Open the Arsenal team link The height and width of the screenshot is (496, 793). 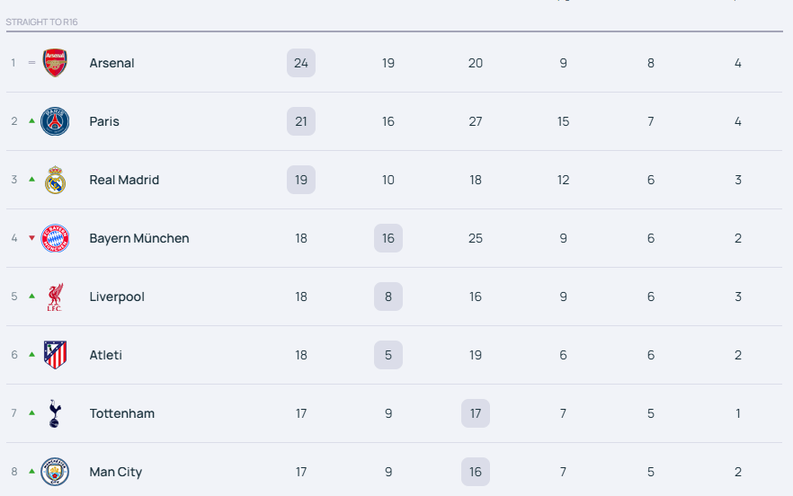coord(111,63)
